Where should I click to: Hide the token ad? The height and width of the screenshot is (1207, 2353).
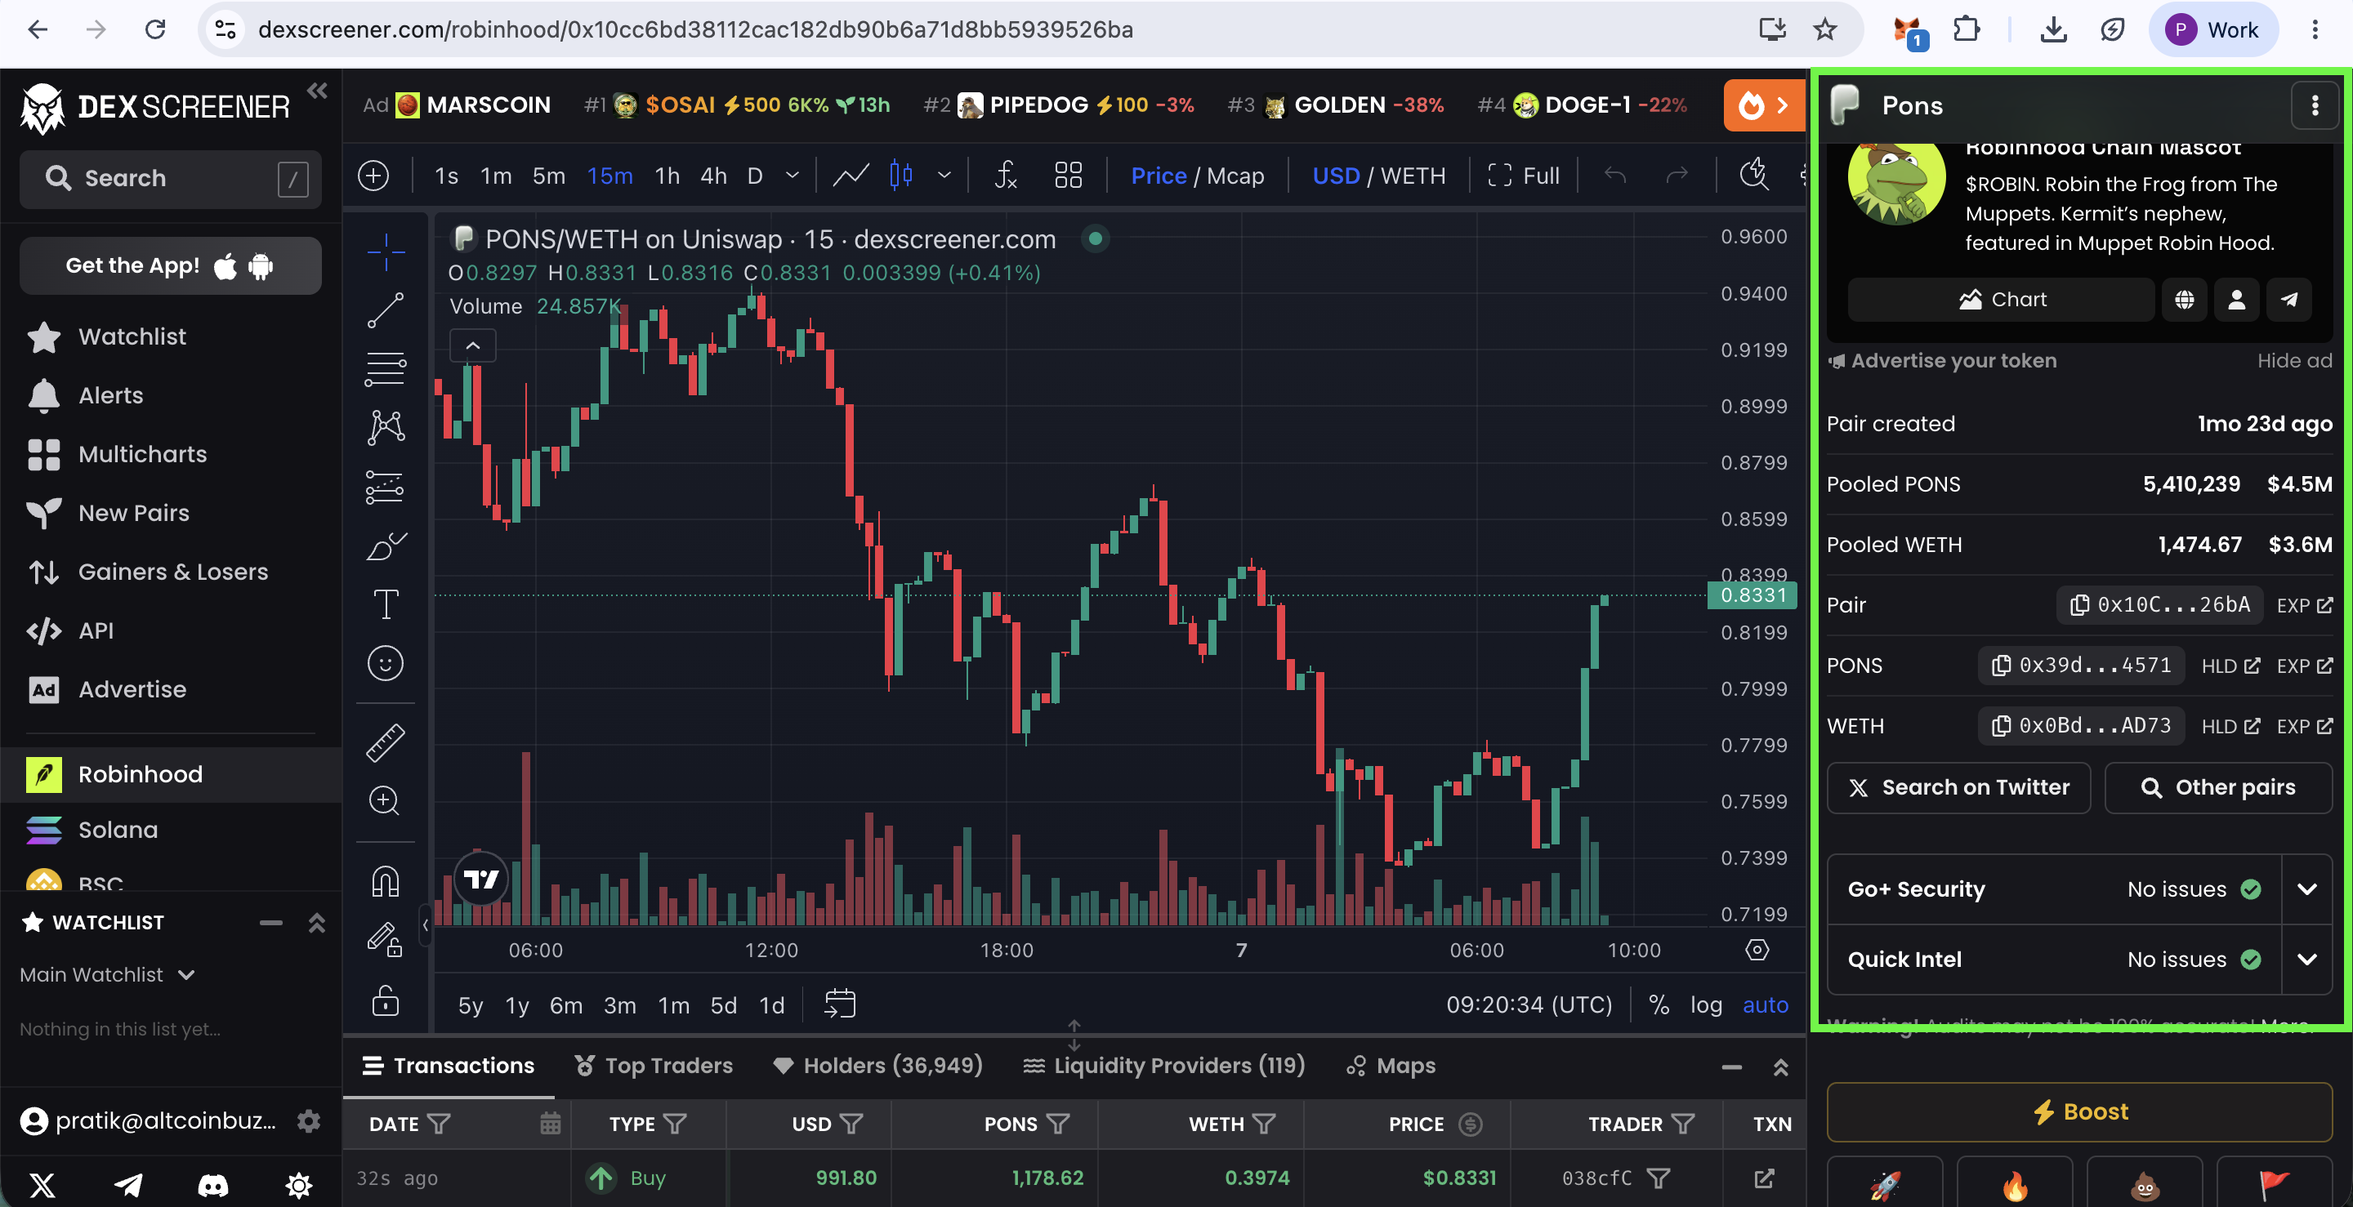(2294, 361)
